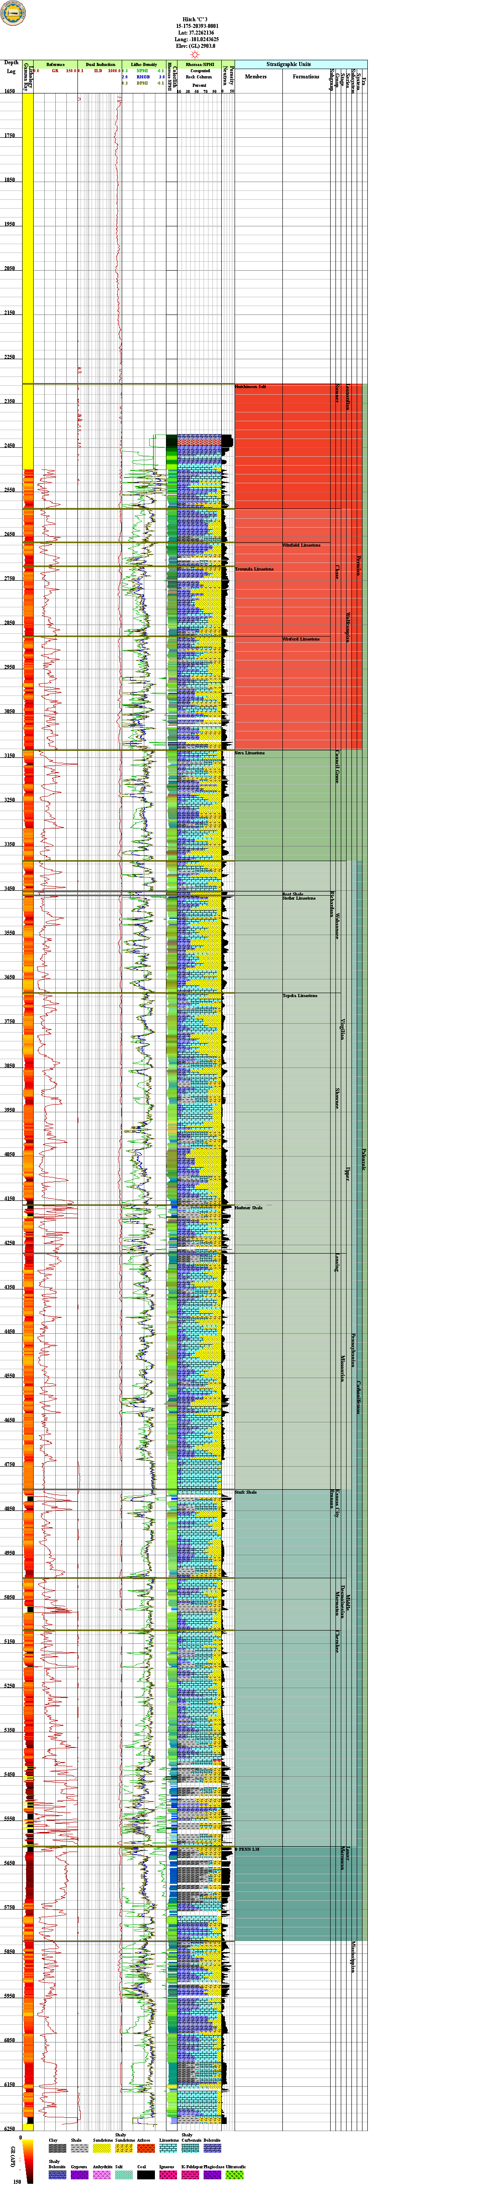The width and height of the screenshot is (478, 2186).
Task: Click depth marker 3150
Action: click(x=10, y=755)
